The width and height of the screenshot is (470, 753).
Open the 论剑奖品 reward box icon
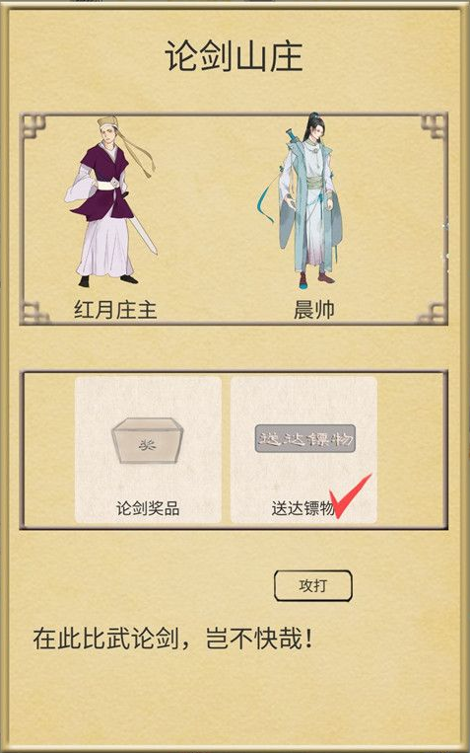(147, 440)
